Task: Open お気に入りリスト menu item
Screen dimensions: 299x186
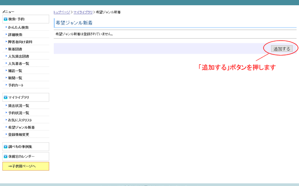Action: [20, 120]
